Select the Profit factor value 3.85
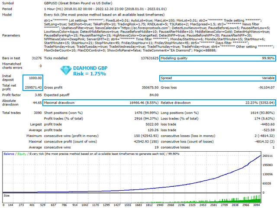The width and height of the screenshot is (277, 208). tap(39, 95)
